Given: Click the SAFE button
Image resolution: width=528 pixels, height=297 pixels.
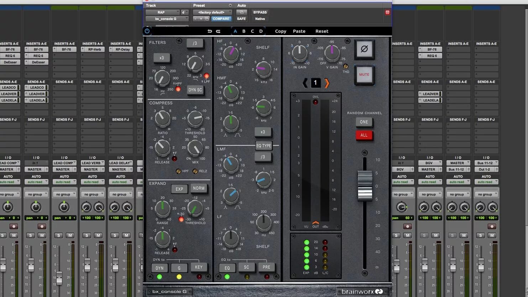Looking at the screenshot, I should pyautogui.click(x=241, y=19).
